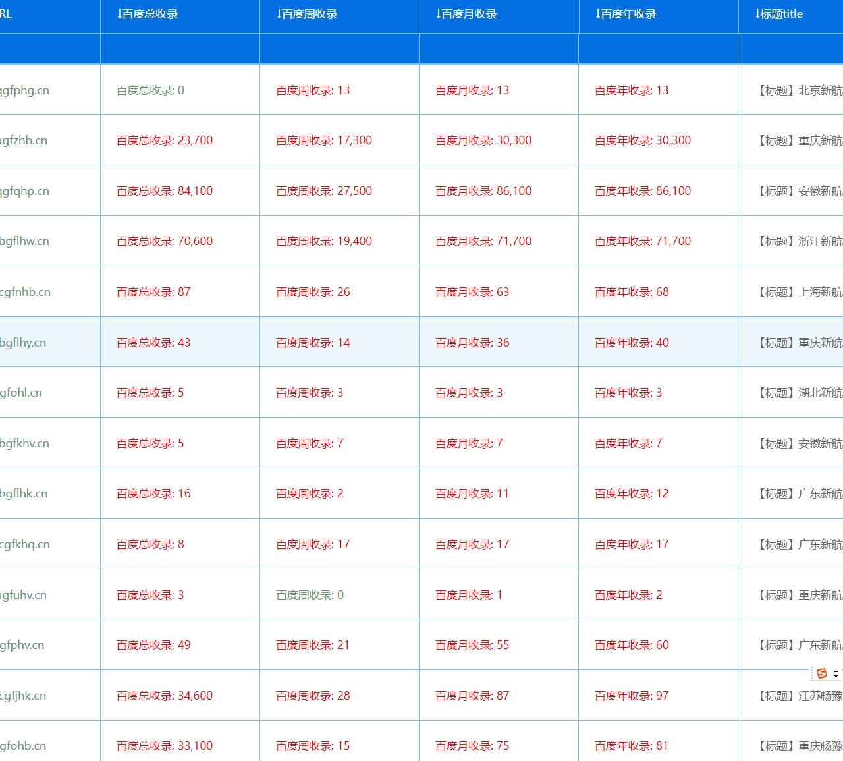Open the gfqhp.cn URL link
Screen dimensions: 843x761
tap(24, 191)
